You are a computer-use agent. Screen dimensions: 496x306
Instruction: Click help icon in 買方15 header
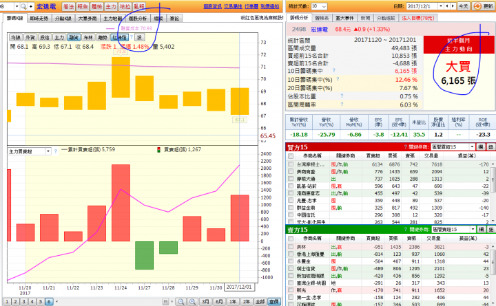pyautogui.click(x=406, y=147)
